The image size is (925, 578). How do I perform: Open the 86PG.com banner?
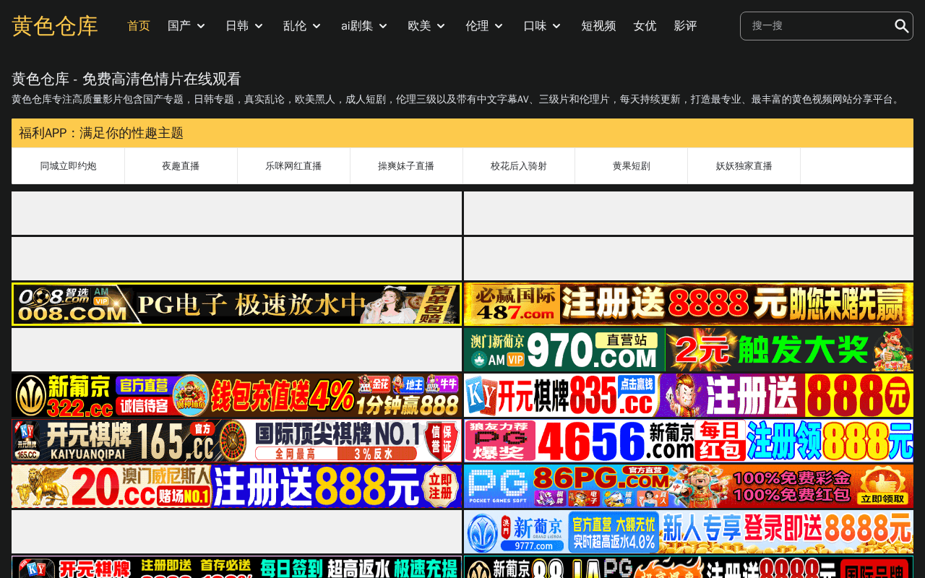689,486
